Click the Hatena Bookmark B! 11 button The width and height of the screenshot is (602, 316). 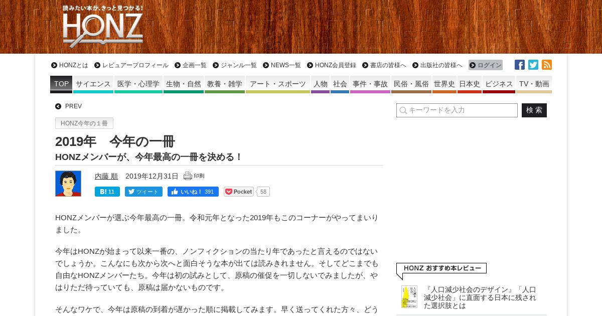point(107,192)
